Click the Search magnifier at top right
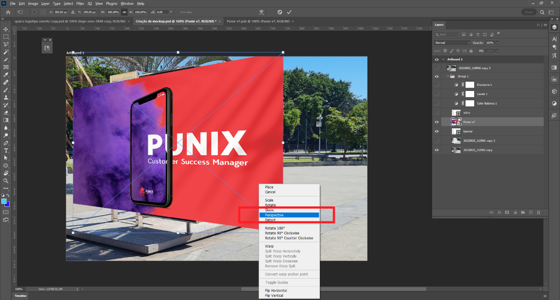Image resolution: width=560 pixels, height=300 pixels. coord(542,12)
